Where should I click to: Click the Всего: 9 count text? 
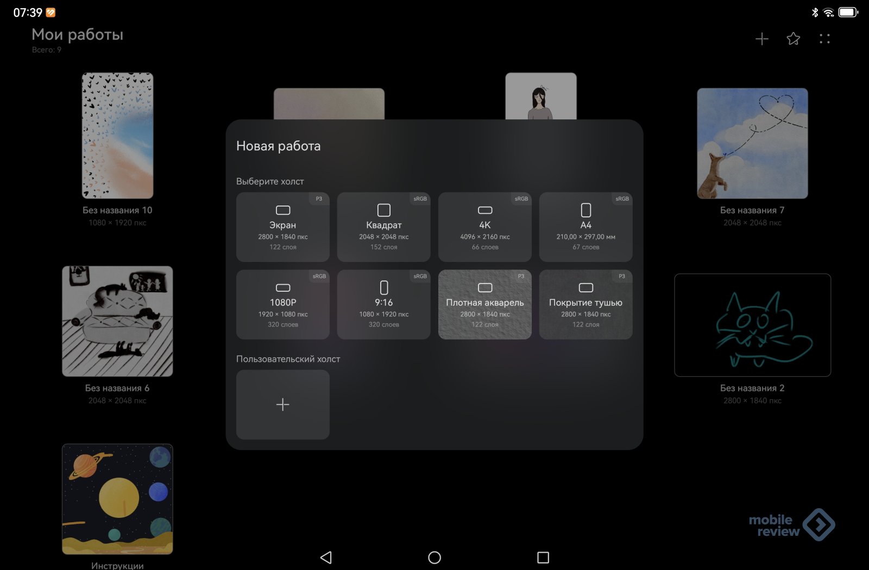click(x=46, y=49)
